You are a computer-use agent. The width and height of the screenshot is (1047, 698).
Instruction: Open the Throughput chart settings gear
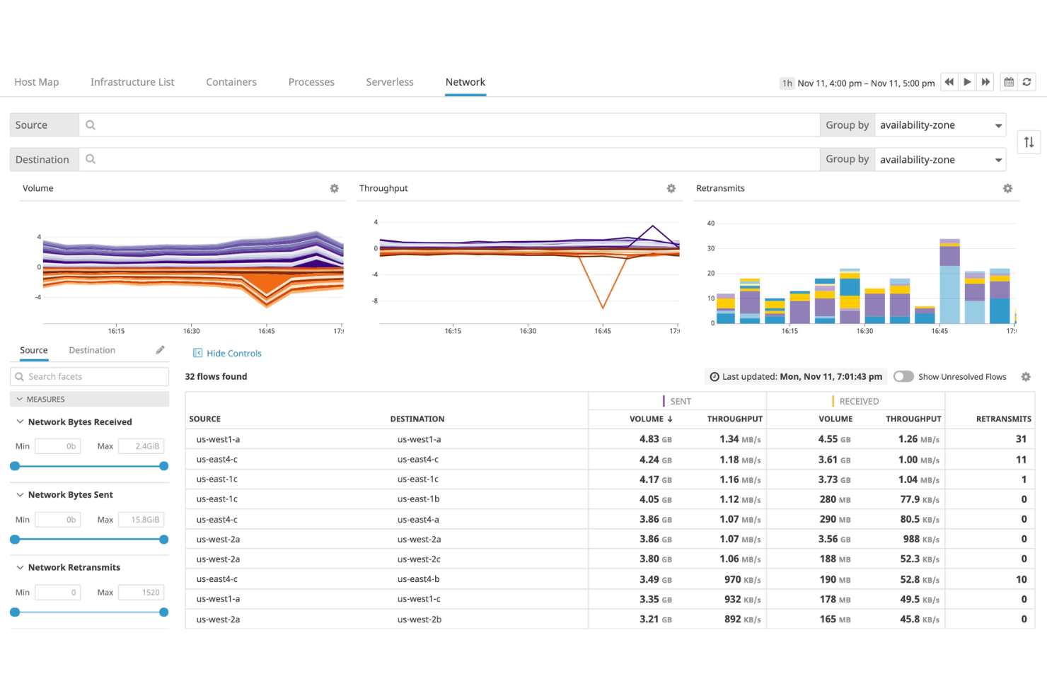(671, 188)
